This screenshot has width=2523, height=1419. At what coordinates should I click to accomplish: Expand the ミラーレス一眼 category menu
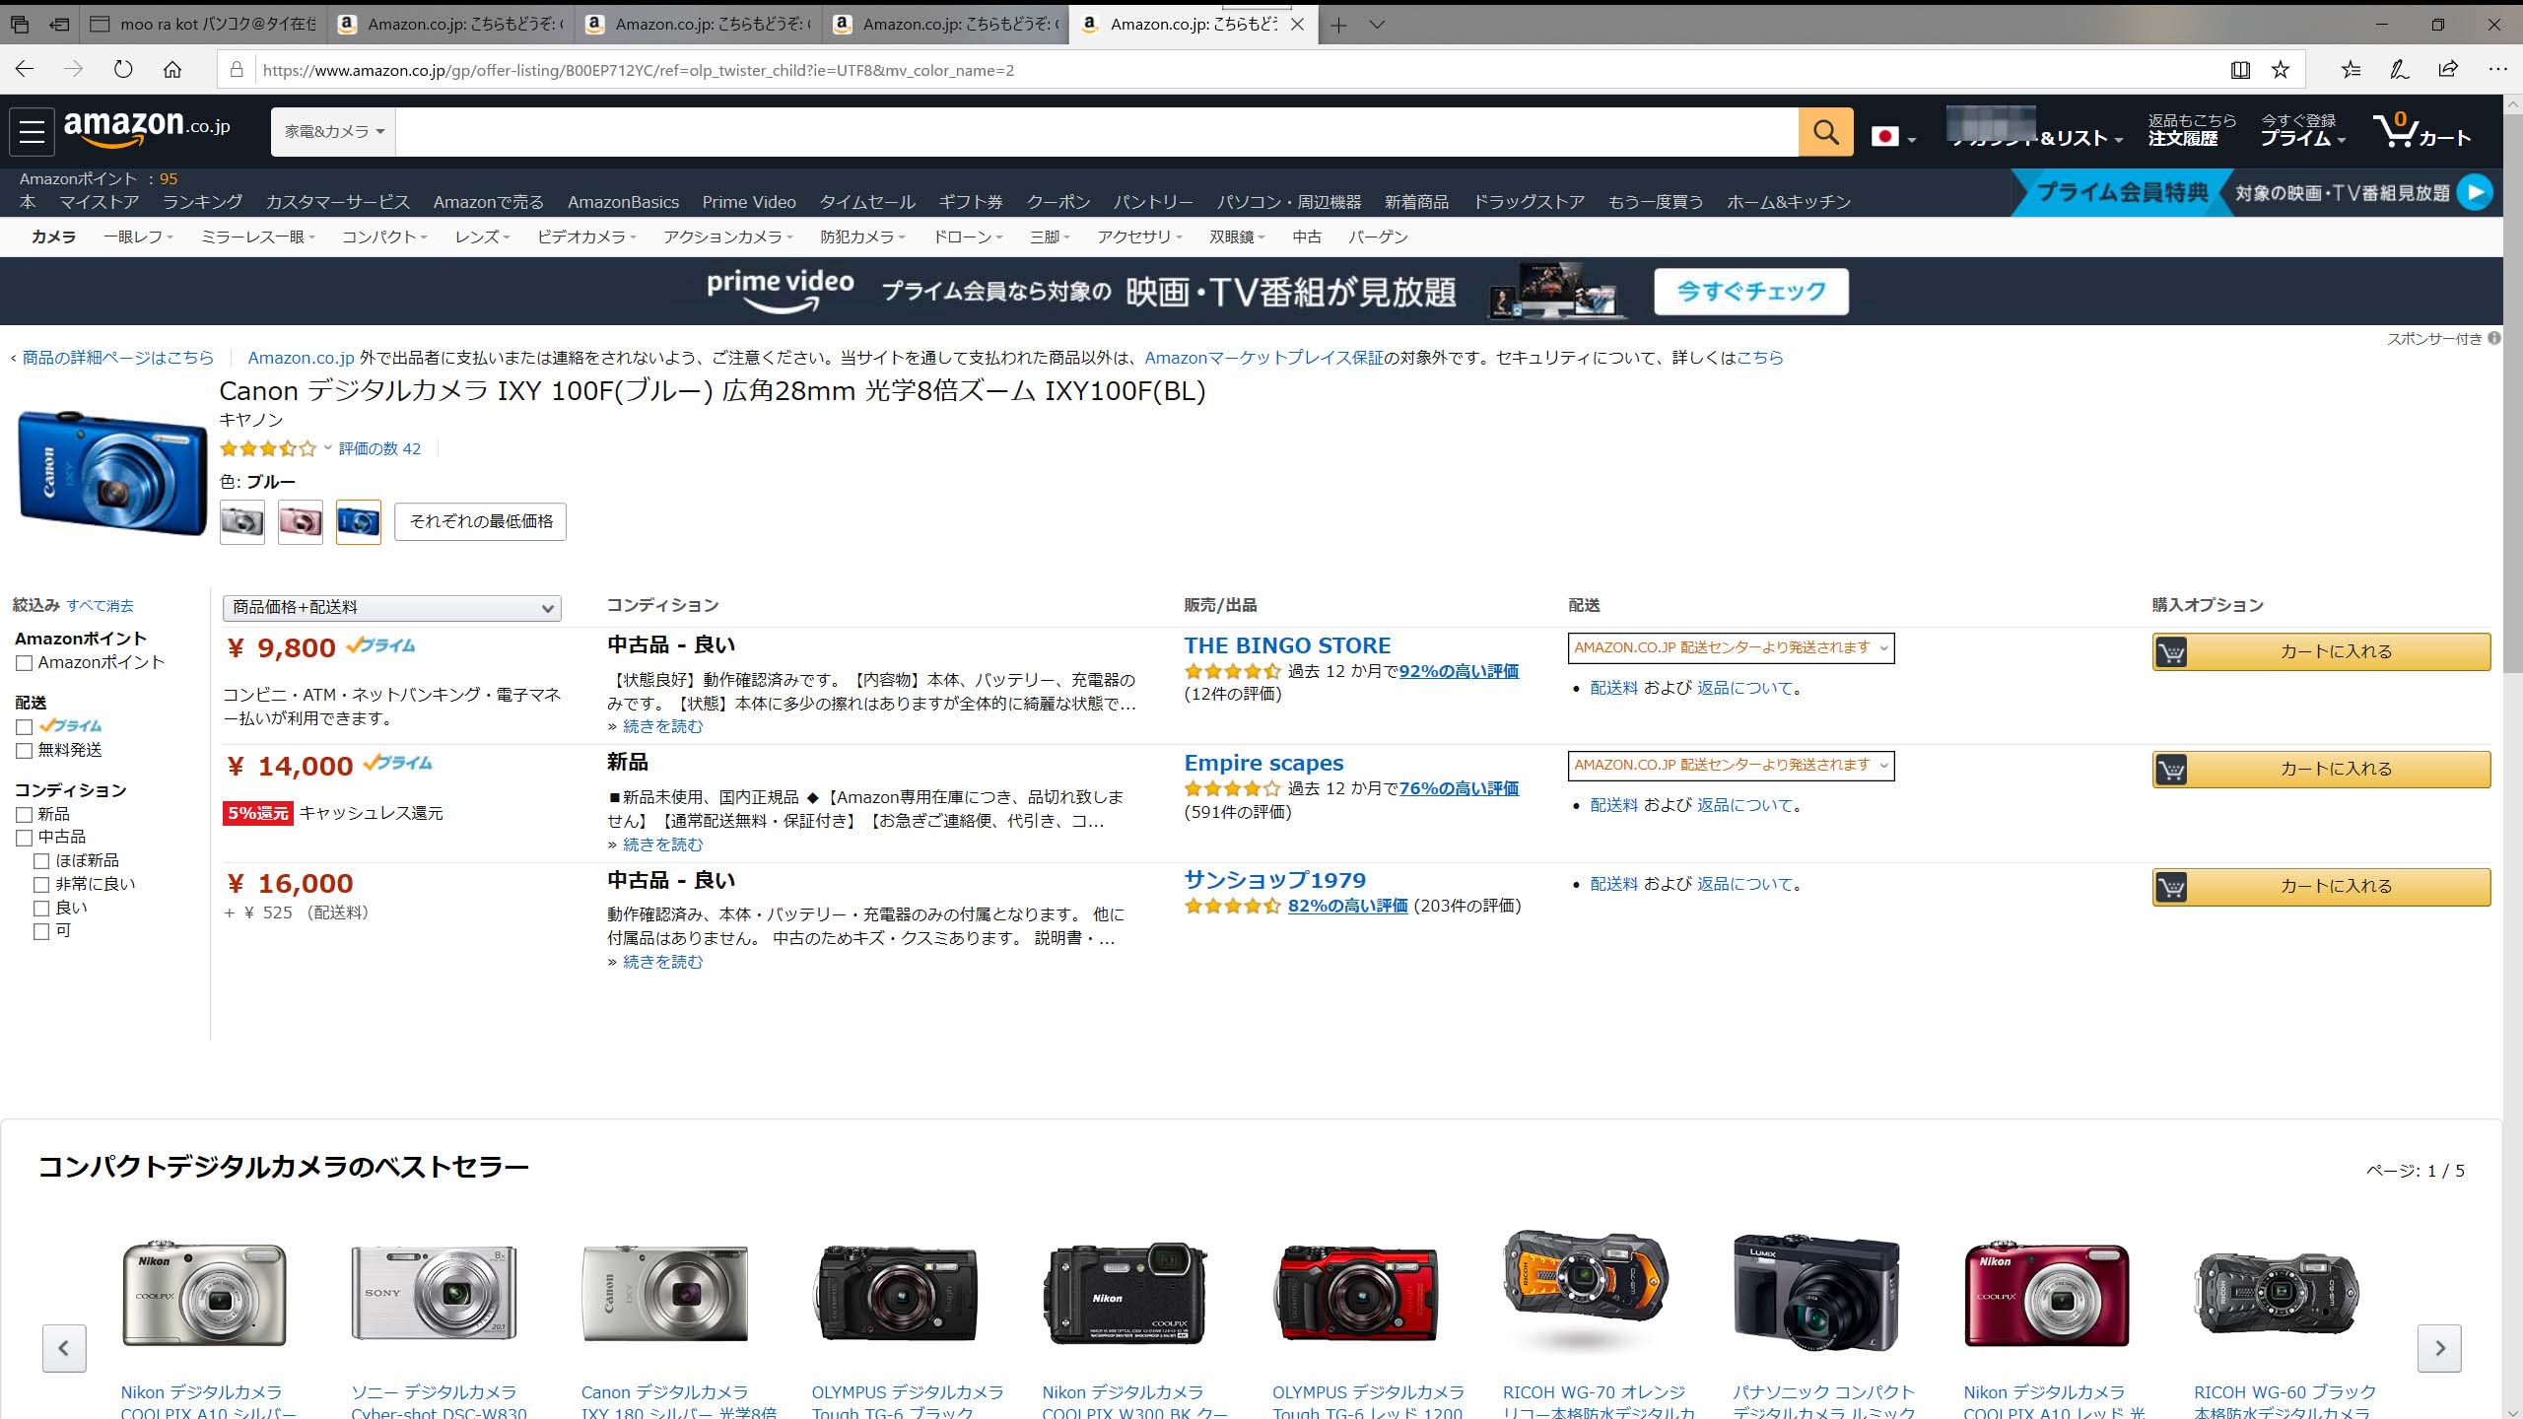258,237
